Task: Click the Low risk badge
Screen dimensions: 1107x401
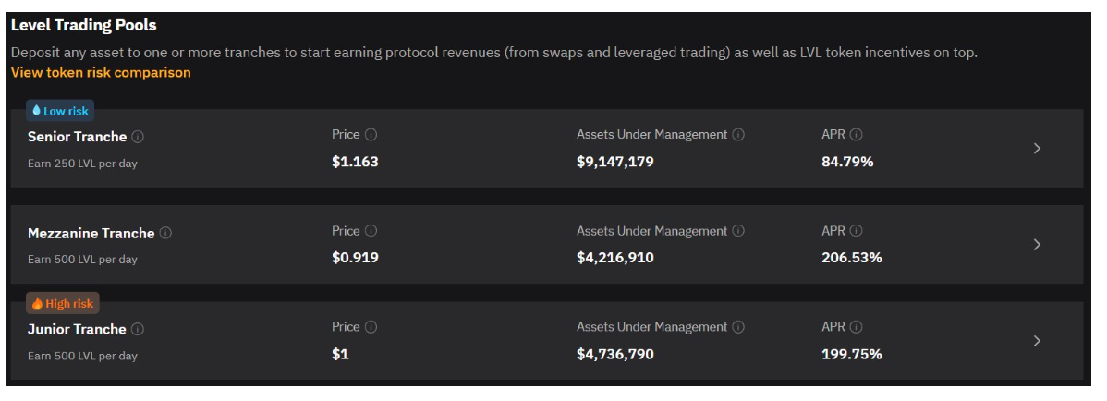Action: (60, 111)
